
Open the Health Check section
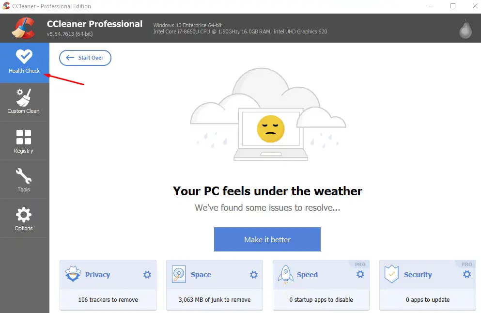coord(24,62)
